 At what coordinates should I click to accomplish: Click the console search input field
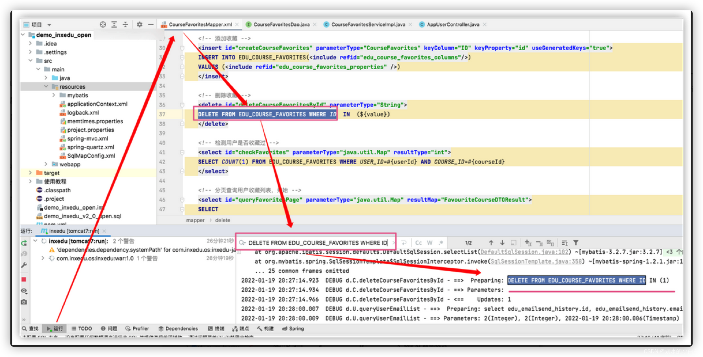click(x=317, y=243)
